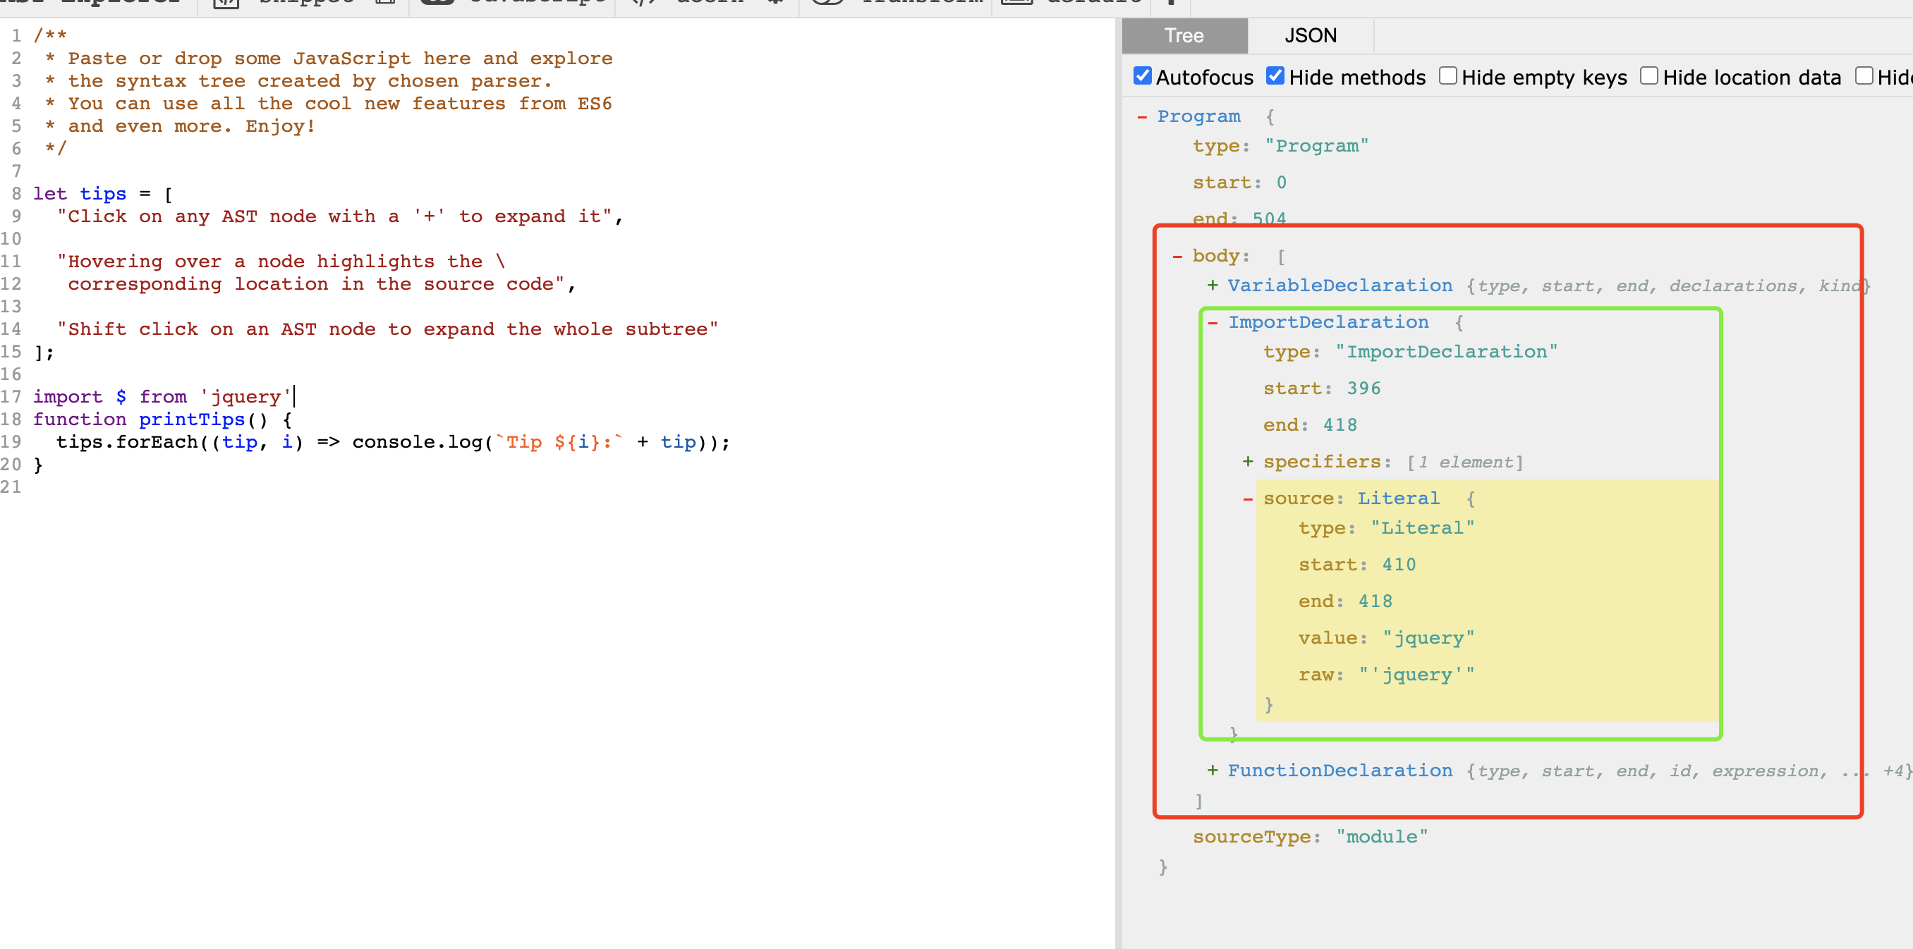Viewport: 1913px width, 949px height.
Task: Switch to the JSON tab
Action: 1310,36
